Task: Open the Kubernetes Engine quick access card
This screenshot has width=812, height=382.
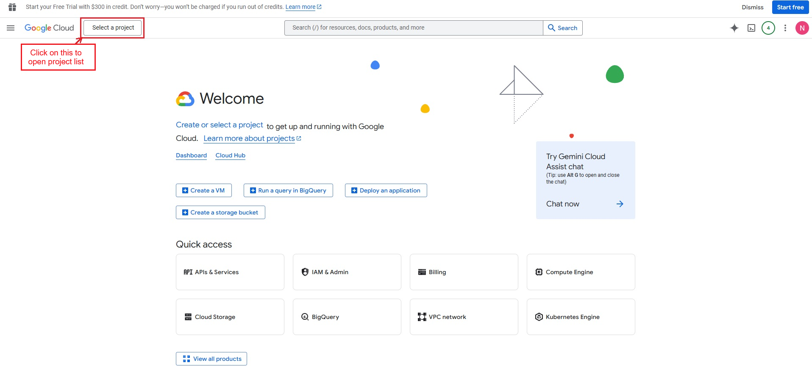Action: [x=581, y=317]
